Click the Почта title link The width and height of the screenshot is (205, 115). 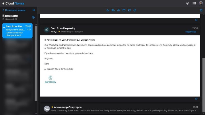click(x=19, y=3)
